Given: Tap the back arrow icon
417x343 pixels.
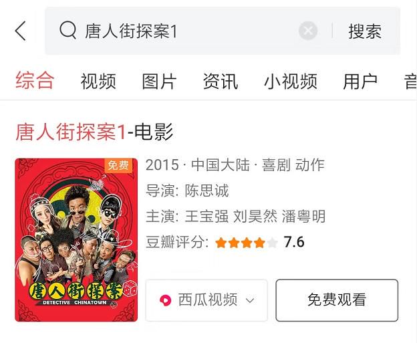Looking at the screenshot, I should pos(21,31).
